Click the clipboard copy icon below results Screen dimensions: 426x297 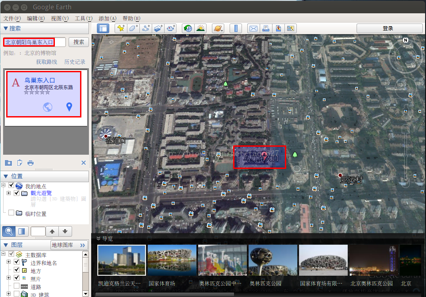coord(19,163)
